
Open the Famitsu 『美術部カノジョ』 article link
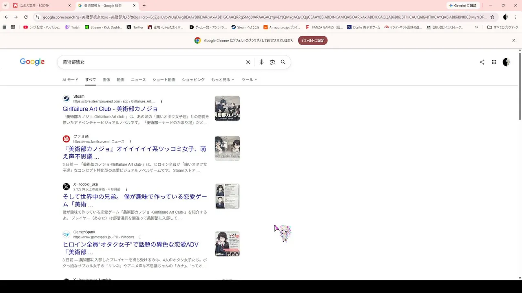(x=134, y=153)
